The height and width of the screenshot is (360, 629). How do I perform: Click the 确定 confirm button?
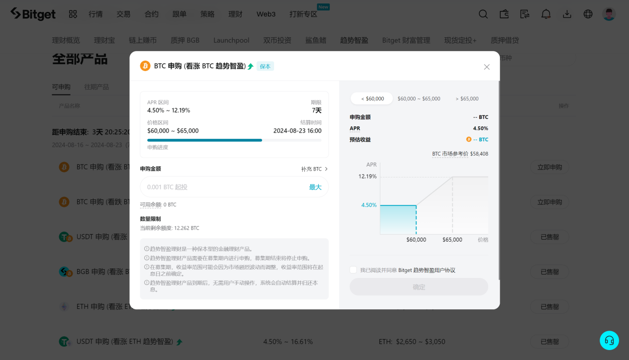(419, 287)
